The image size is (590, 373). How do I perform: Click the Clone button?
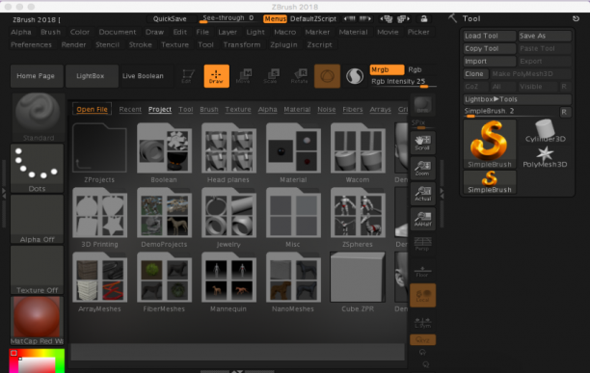(x=475, y=74)
